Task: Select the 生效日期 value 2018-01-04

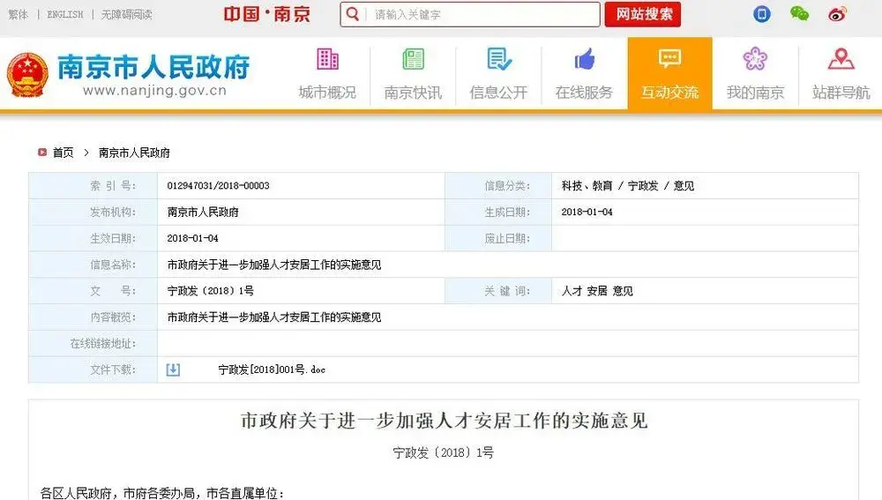Action: coord(192,238)
